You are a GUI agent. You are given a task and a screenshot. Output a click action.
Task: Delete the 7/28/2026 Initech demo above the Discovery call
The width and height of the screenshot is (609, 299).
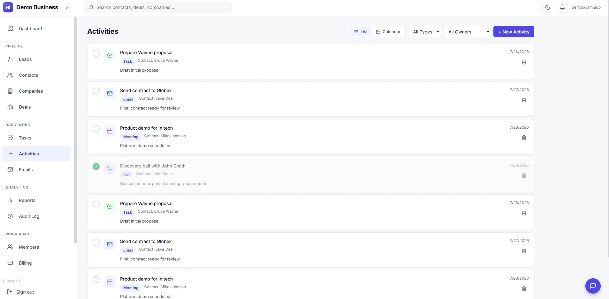click(524, 138)
